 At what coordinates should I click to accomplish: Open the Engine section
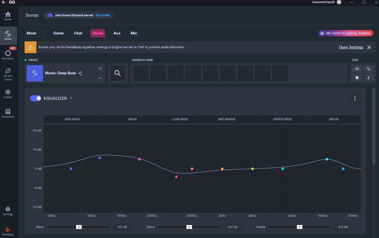pyautogui.click(x=8, y=94)
